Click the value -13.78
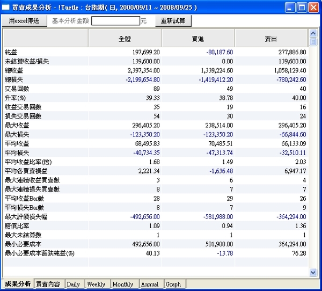Image resolution: width=322 pixels, height=291 pixels. click(225, 253)
